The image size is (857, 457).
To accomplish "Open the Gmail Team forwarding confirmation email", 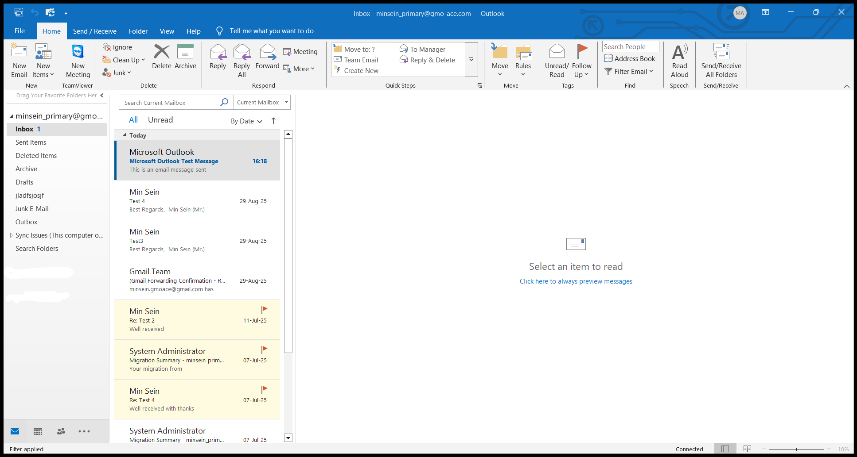I will [x=197, y=280].
